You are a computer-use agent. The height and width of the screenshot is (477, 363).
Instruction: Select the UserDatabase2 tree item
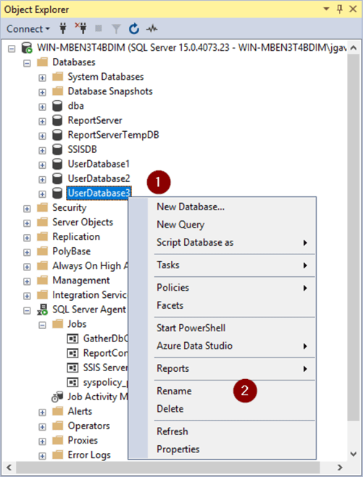[99, 178]
